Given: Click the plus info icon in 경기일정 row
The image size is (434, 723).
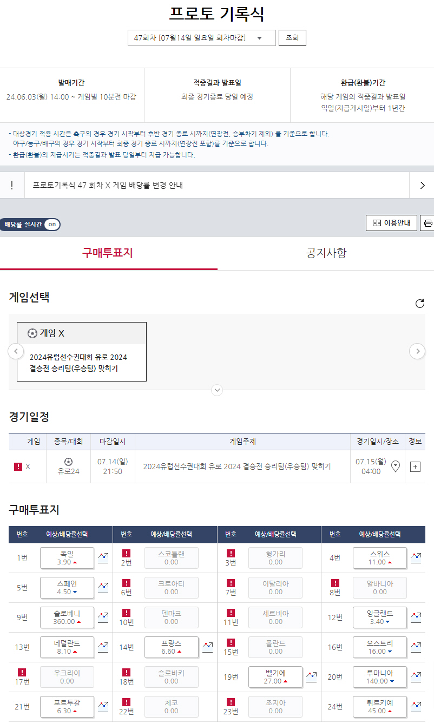Looking at the screenshot, I should tap(415, 466).
